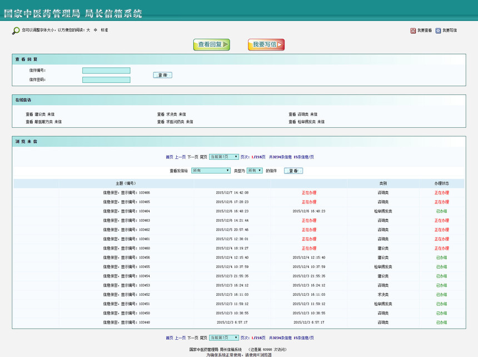This screenshot has width=478, height=357.
Task: Click the magnifier icon beside font size options
Action: pyautogui.click(x=16, y=30)
